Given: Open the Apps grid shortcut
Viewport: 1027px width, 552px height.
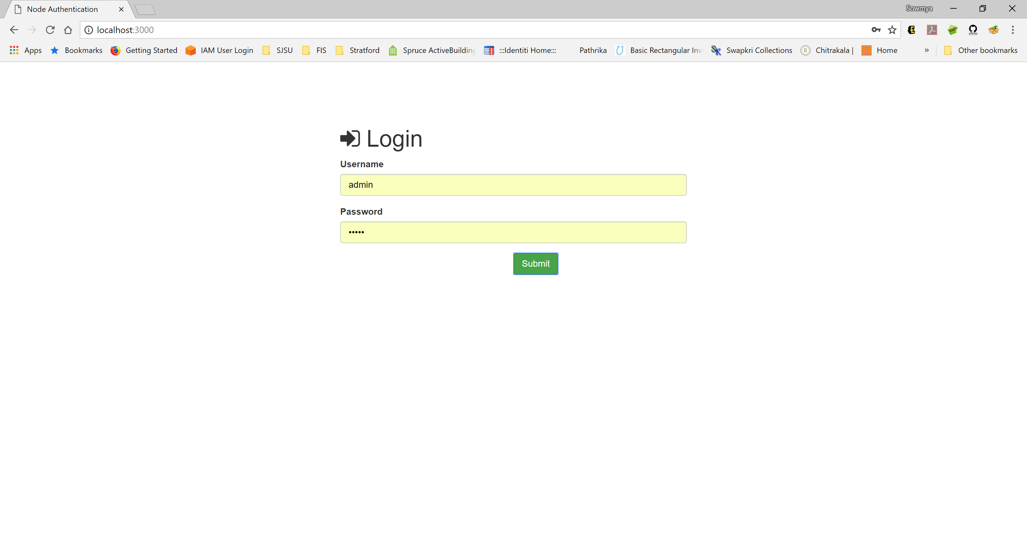Looking at the screenshot, I should [26, 50].
